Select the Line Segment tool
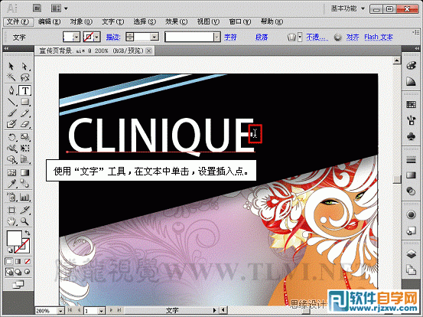This screenshot has height=317, width=423. click(x=11, y=102)
